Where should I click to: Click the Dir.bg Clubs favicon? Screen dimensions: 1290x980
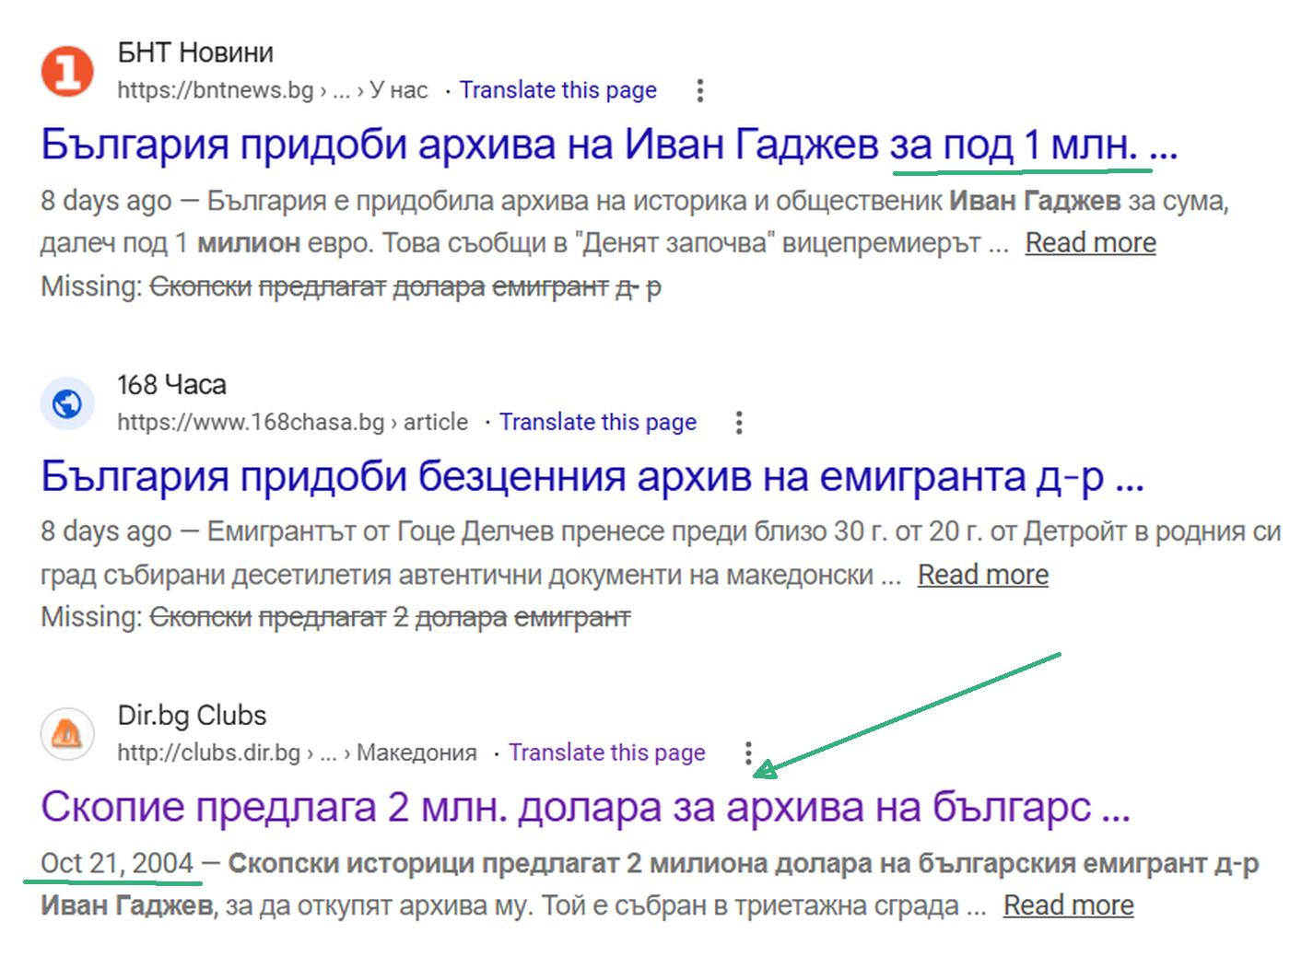(x=67, y=734)
